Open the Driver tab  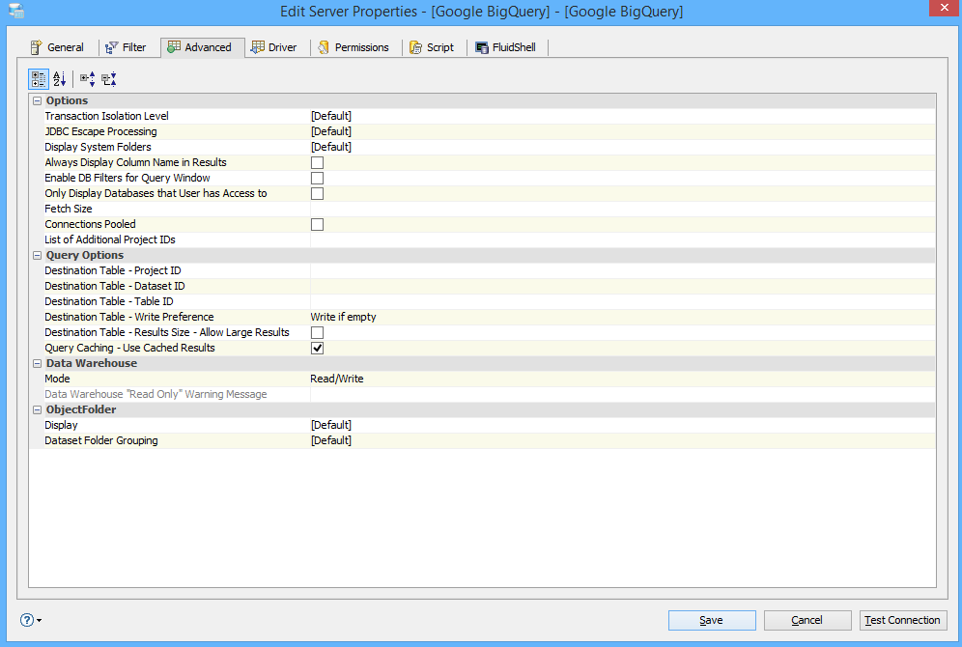pyautogui.click(x=274, y=47)
